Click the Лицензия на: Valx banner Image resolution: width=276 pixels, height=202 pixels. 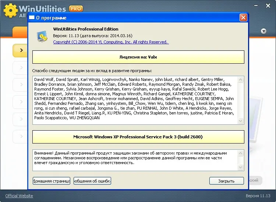click(x=138, y=57)
